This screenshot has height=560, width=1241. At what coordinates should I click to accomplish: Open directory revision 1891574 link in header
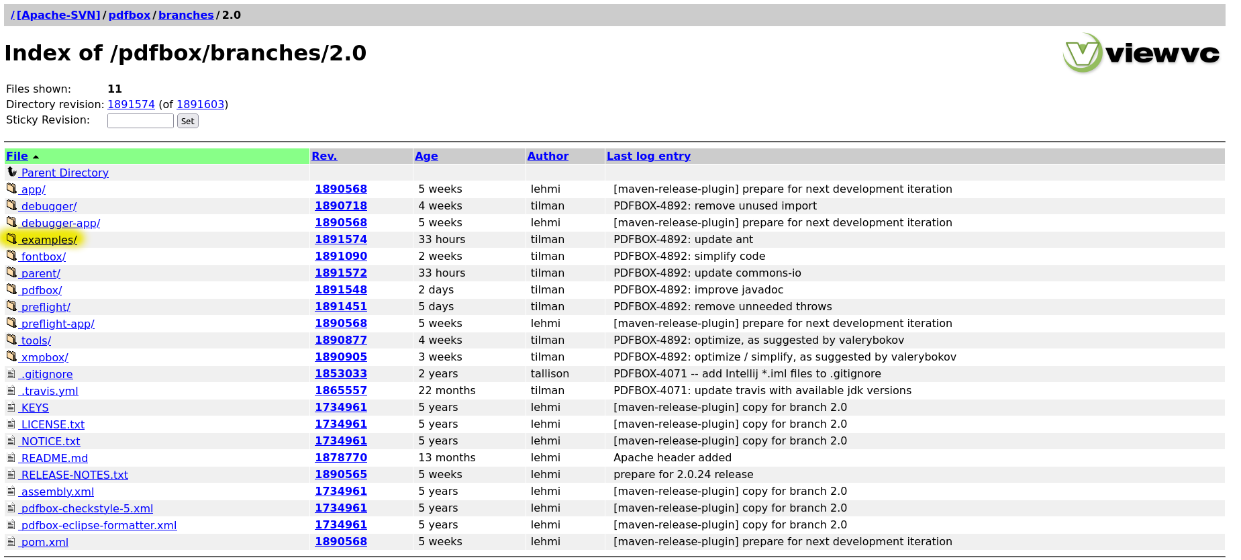point(131,104)
